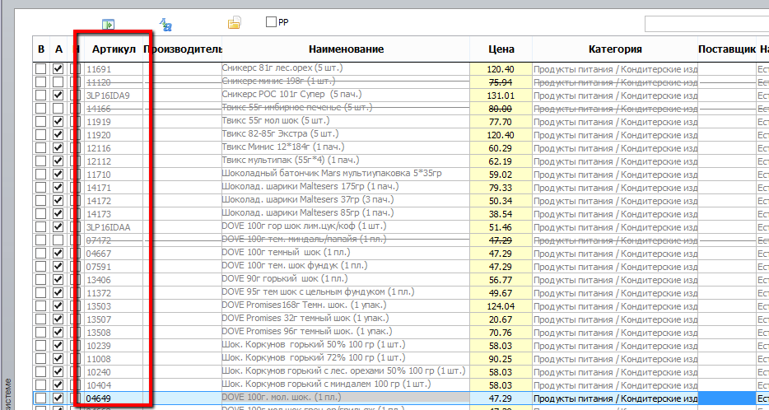Image resolution: width=769 pixels, height=410 pixels.
Task: Sort by the Производитель column header
Action: [183, 49]
